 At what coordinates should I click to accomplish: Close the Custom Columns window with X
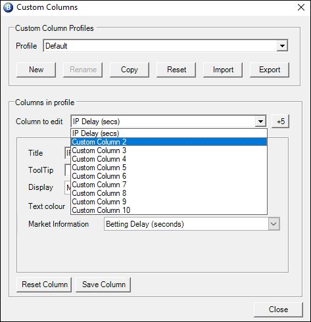[301, 7]
